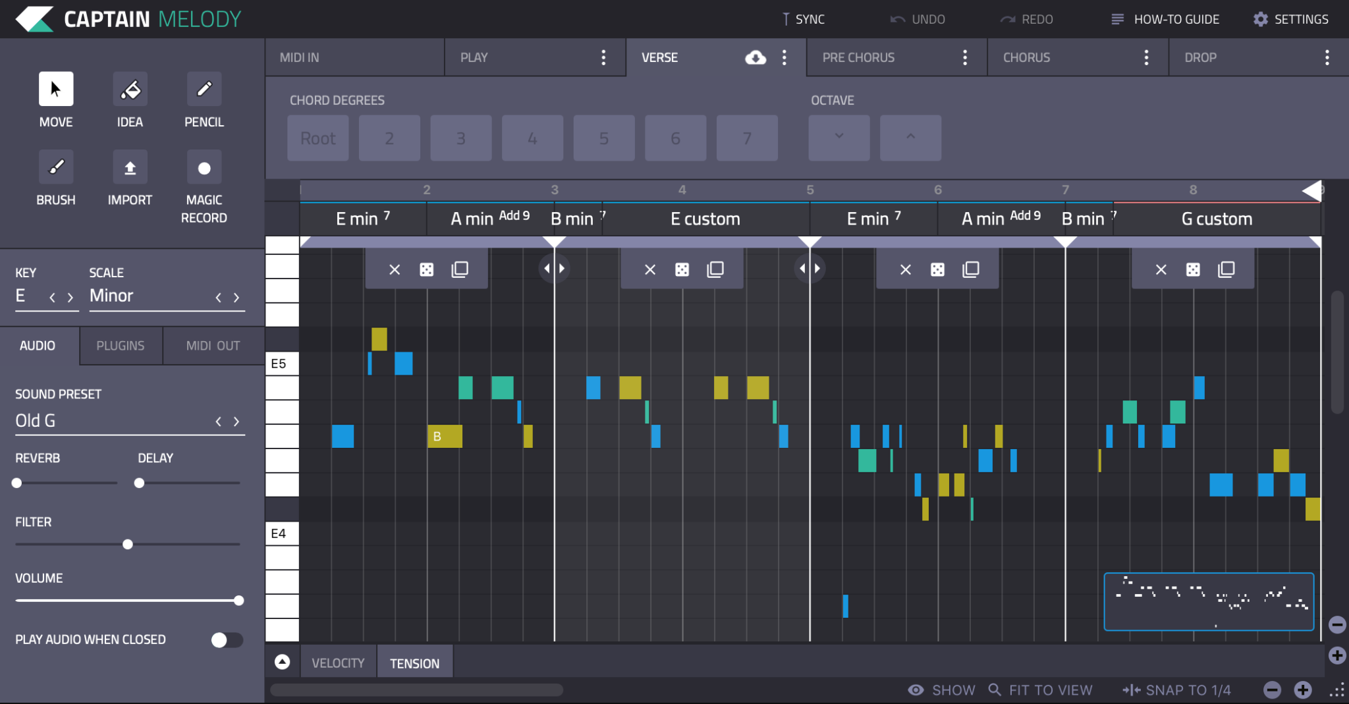Clear notes with X under E min 7 (bar 1)
Viewport: 1349px width, 704px height.
click(395, 269)
